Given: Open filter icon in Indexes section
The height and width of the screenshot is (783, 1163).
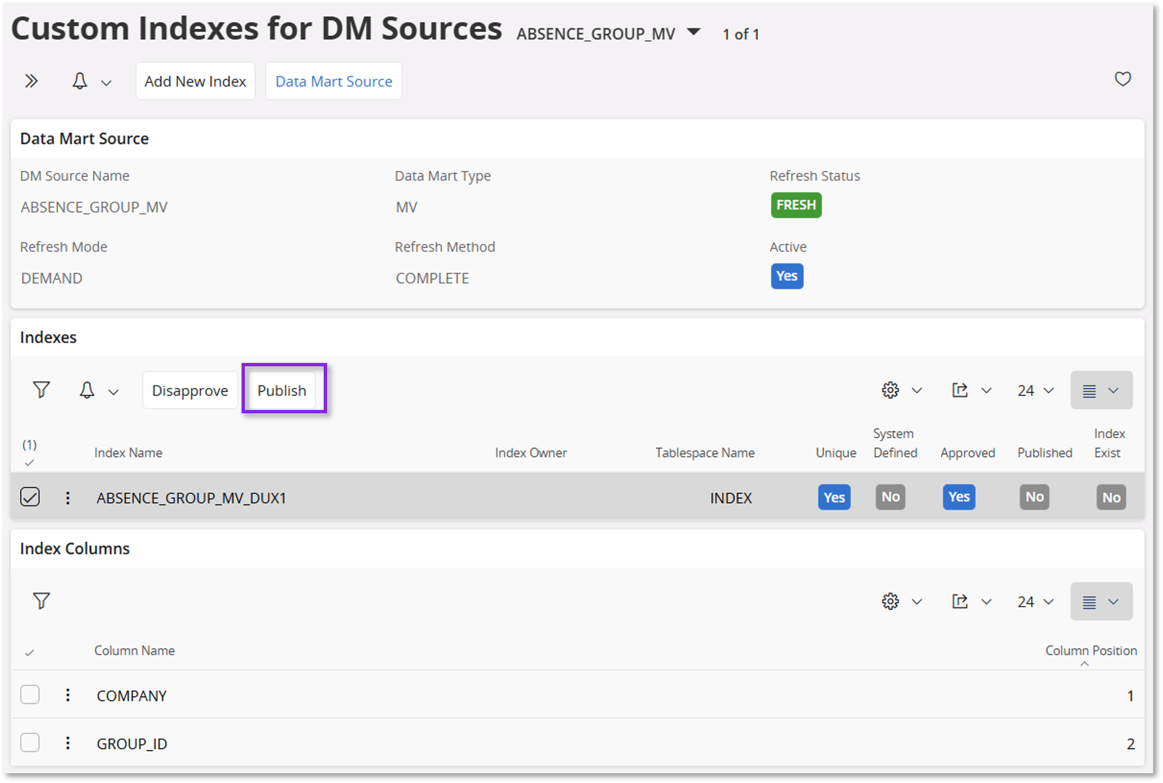Looking at the screenshot, I should (x=42, y=390).
